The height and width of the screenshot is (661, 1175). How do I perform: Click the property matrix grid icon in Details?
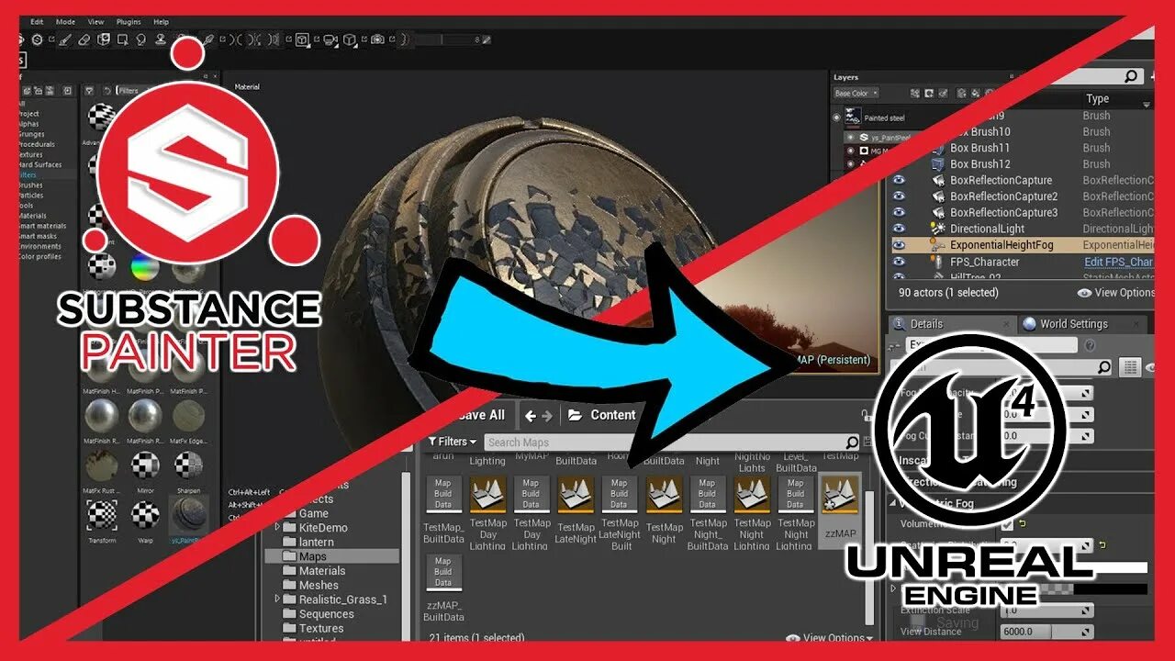pos(1130,367)
